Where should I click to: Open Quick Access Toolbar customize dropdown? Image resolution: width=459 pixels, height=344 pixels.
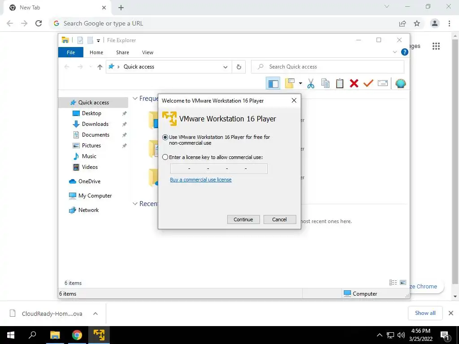(x=98, y=41)
